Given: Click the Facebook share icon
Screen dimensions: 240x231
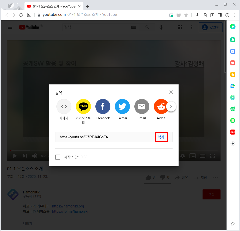Looking at the screenshot, I should pyautogui.click(x=103, y=106).
